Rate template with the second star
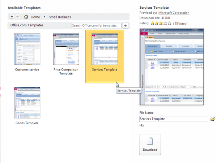 [157, 23]
